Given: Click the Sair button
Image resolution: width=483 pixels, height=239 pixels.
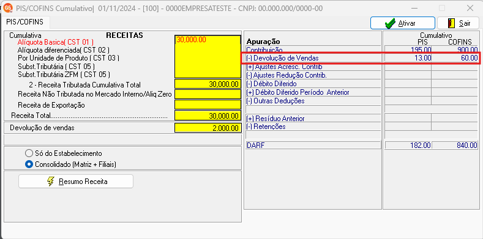Looking at the screenshot, I should tap(459, 23).
